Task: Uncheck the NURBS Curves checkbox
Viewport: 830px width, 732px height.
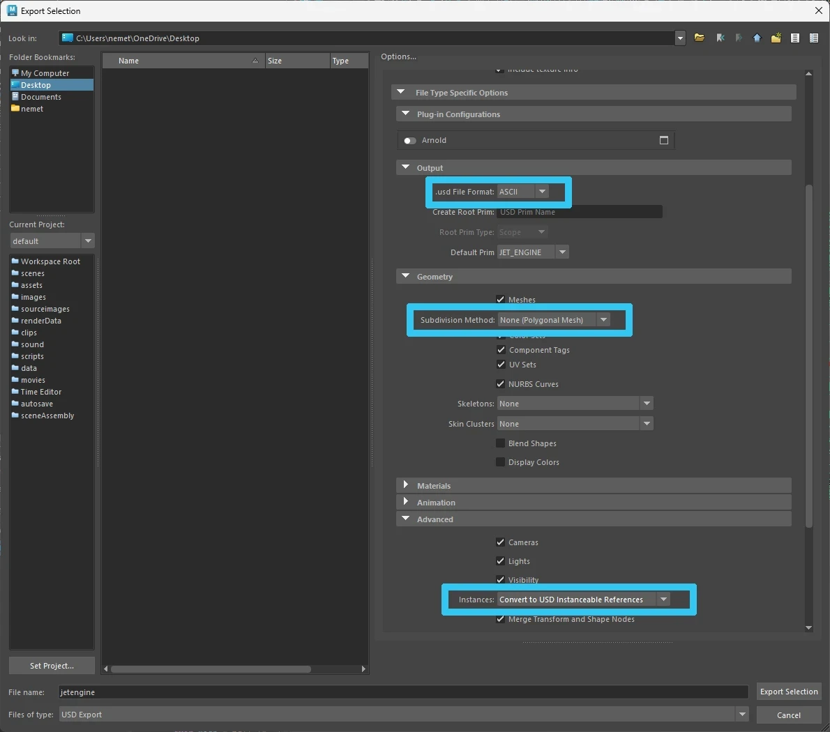Action: coord(500,383)
